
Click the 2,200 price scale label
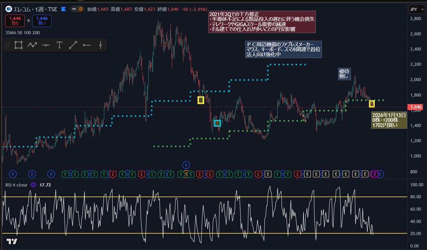click(x=415, y=64)
